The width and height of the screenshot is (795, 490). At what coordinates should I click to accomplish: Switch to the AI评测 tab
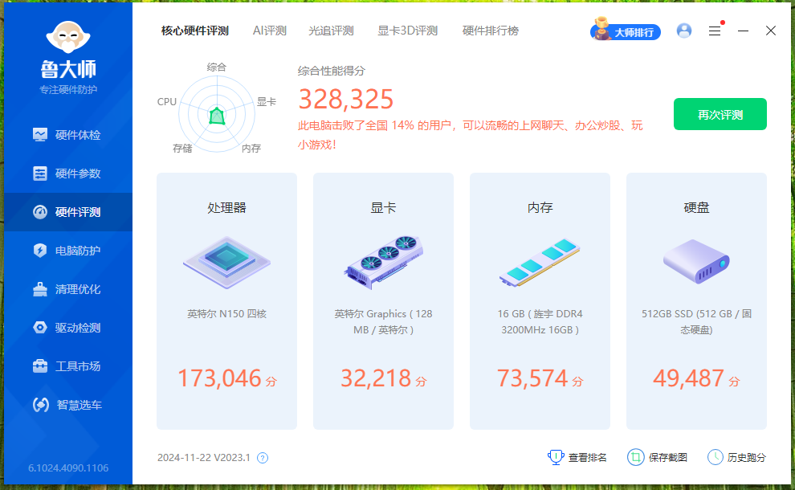pyautogui.click(x=269, y=31)
